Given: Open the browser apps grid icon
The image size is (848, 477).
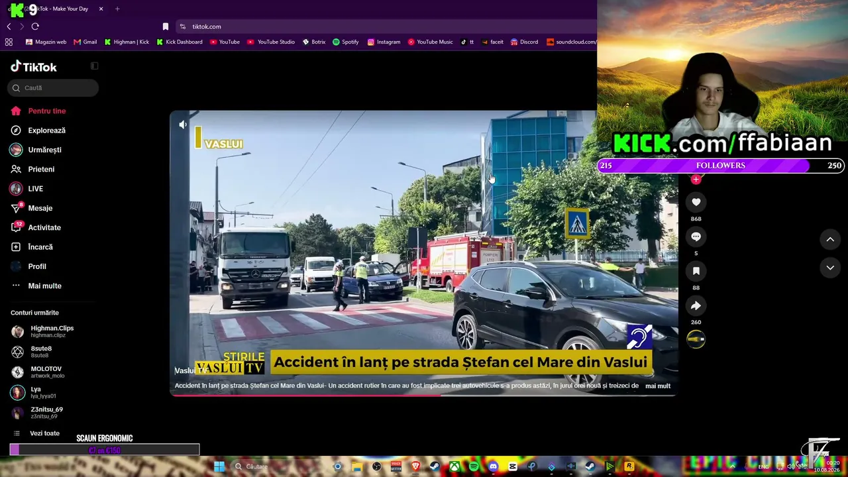Looking at the screenshot, I should (x=9, y=42).
